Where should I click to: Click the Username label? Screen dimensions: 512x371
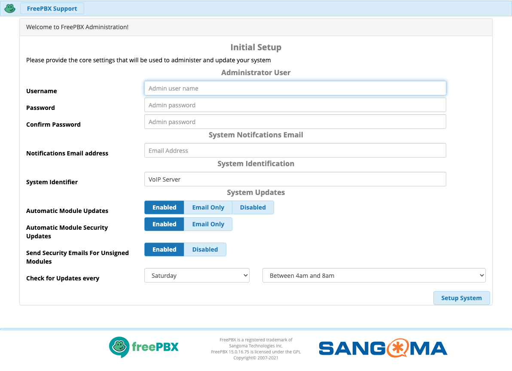[42, 91]
